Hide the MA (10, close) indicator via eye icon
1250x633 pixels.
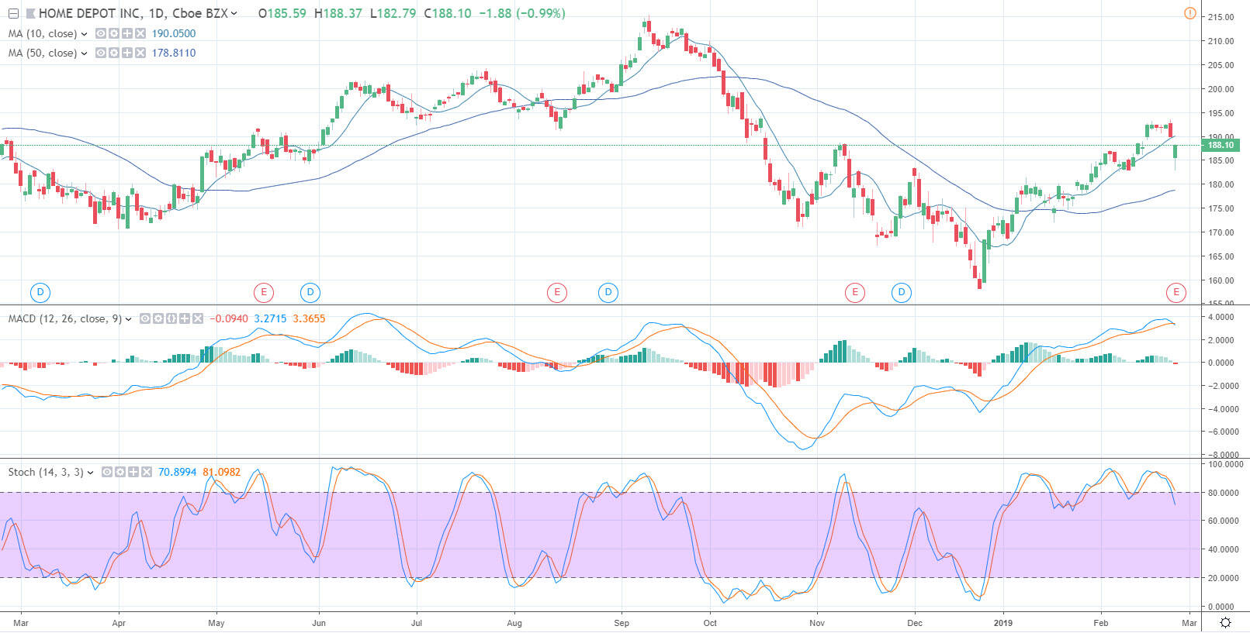(101, 33)
